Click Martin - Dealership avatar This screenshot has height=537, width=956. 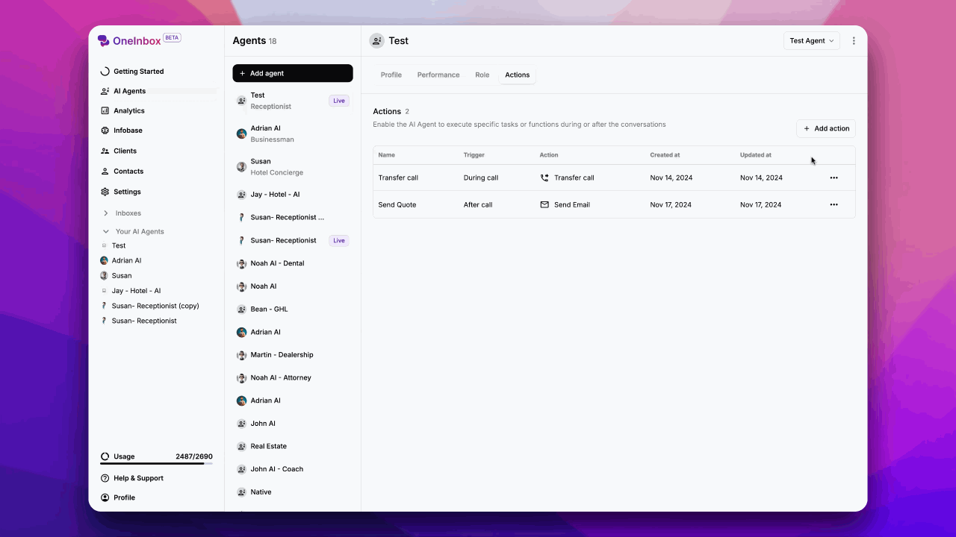click(x=241, y=355)
